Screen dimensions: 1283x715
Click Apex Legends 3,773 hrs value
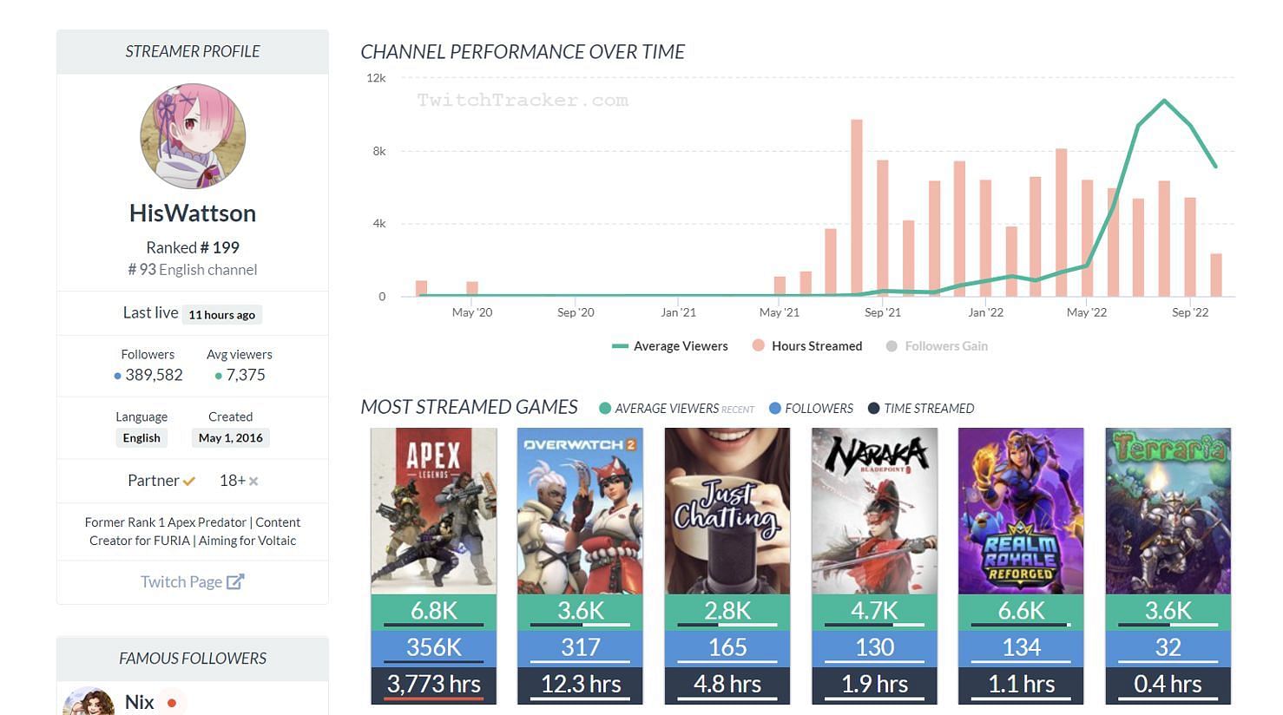click(x=434, y=685)
